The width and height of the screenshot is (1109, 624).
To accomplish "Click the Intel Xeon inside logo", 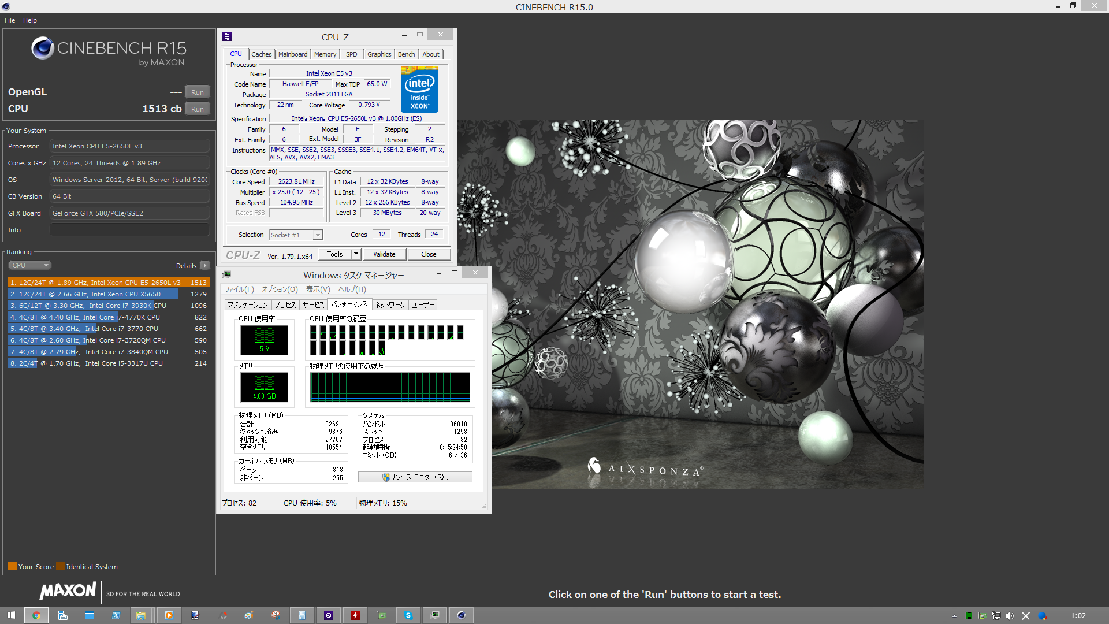I will pyautogui.click(x=420, y=89).
